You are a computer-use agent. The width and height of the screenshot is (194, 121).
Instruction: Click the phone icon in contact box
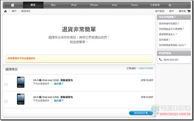[x=161, y=60]
